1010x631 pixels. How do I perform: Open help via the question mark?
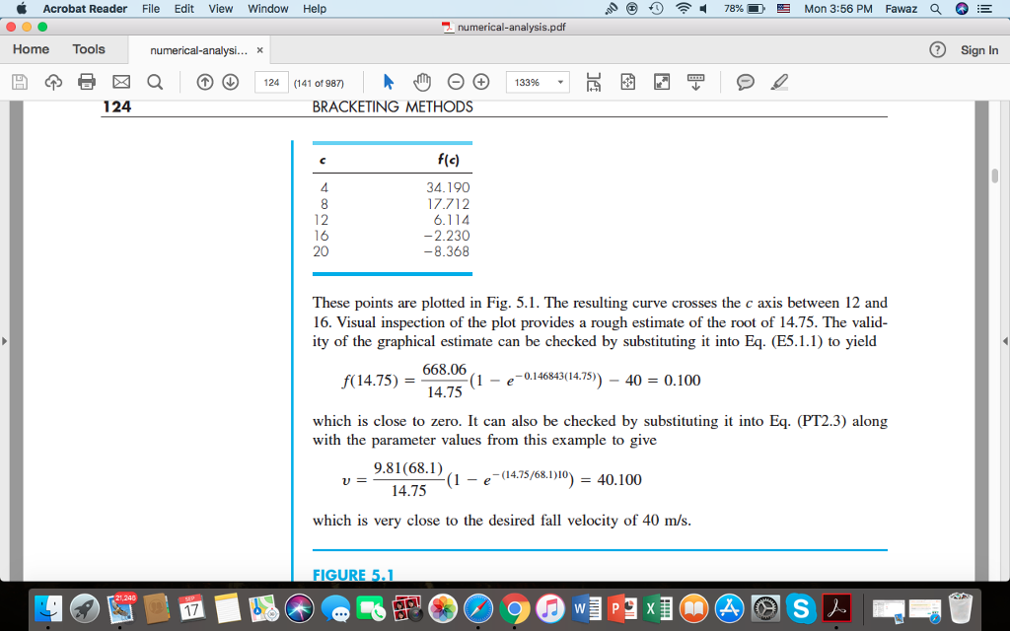[x=936, y=49]
